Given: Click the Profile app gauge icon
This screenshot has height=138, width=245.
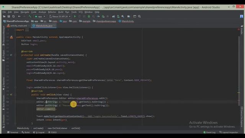Looking at the screenshot, I should 98,16.
